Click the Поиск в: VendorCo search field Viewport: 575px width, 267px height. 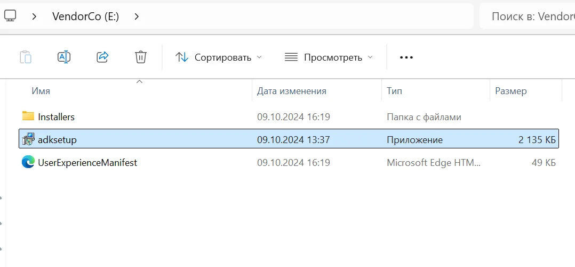528,16
